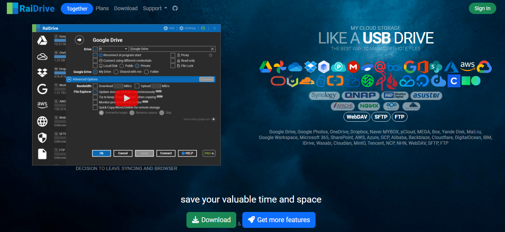Toggle 'Reconnect at program start' checkbox in video

(95, 55)
